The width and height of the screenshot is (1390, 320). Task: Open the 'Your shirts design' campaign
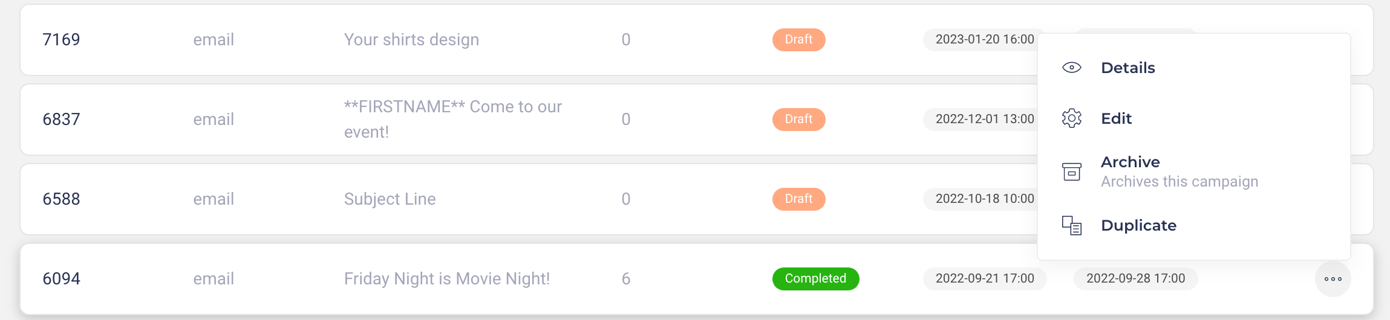pyautogui.click(x=411, y=40)
